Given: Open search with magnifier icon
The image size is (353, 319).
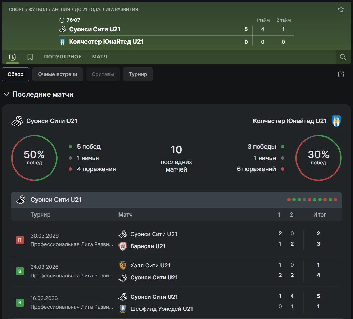Looking at the screenshot, I should click(x=343, y=57).
